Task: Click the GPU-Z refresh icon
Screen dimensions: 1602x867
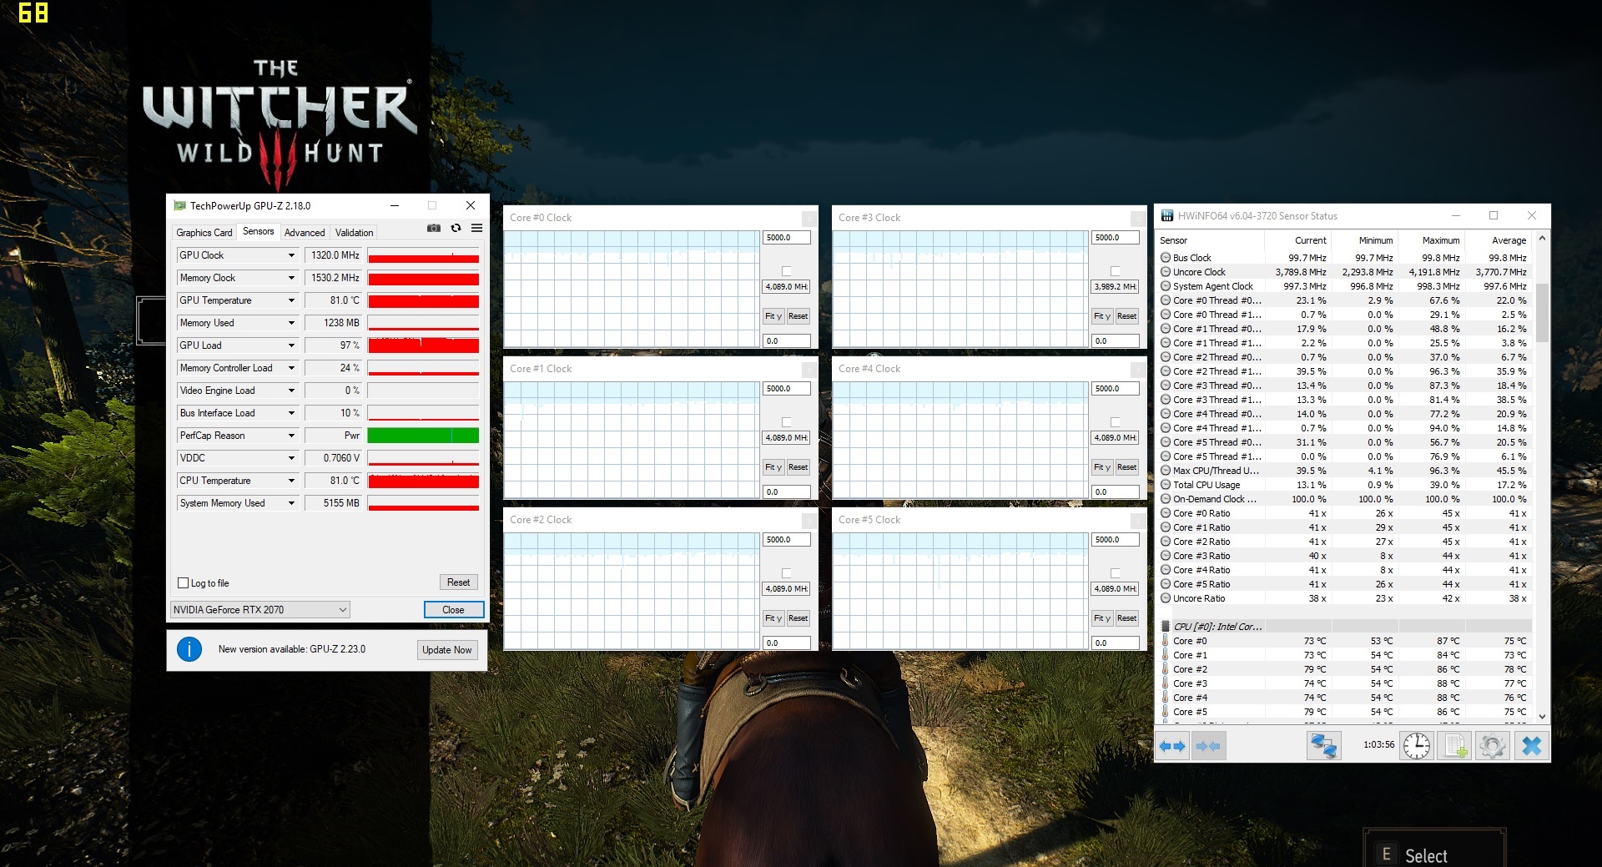Action: (x=456, y=228)
